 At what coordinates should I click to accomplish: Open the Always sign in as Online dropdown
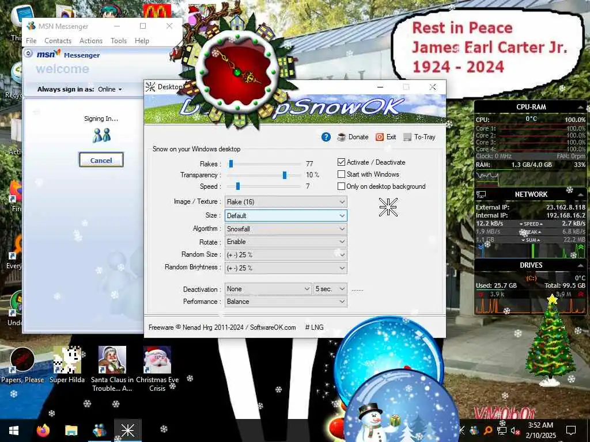click(110, 89)
